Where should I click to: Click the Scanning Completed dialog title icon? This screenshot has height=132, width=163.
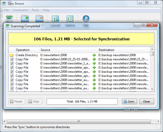tap(8, 26)
